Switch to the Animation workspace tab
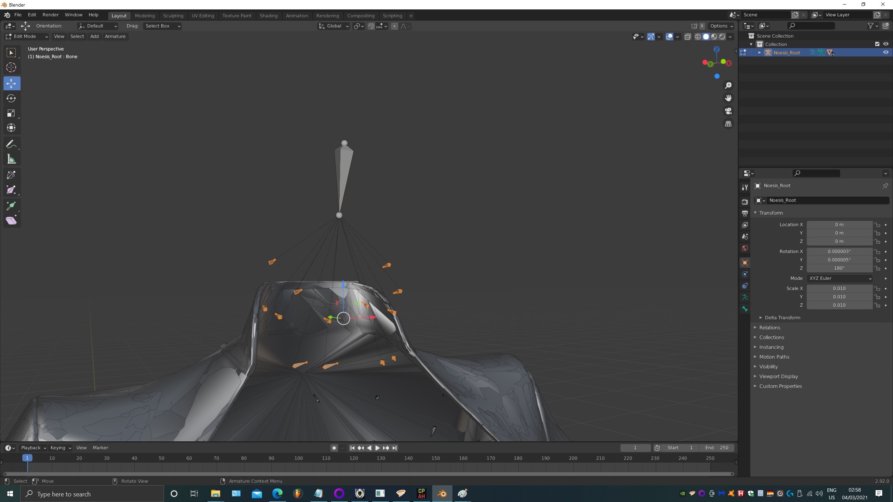 297,16
